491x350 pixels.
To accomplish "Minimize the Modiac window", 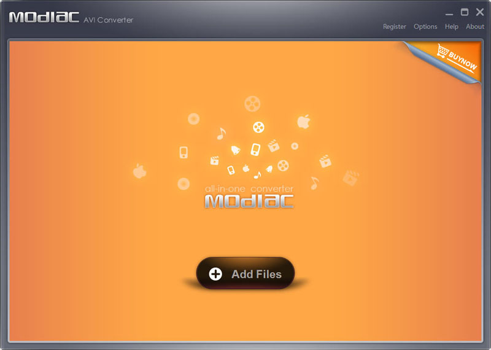I will point(449,14).
